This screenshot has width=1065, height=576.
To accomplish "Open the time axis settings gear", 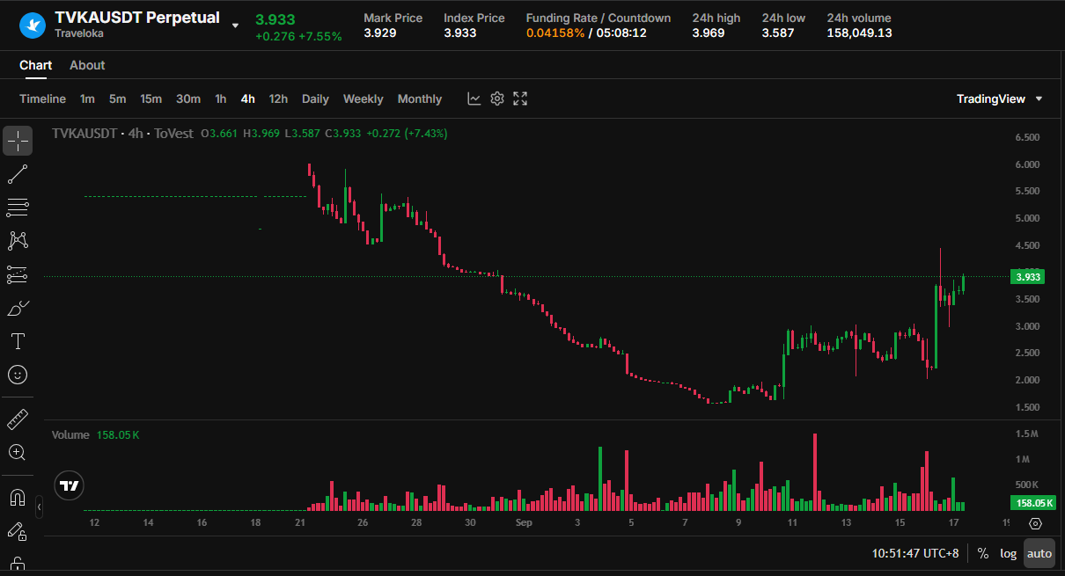I will tap(1035, 523).
